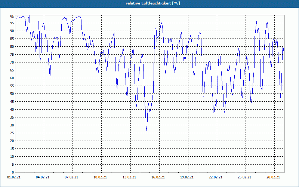Click the y-axis value 20
The height and width of the screenshot is (187, 299).
point(12,141)
